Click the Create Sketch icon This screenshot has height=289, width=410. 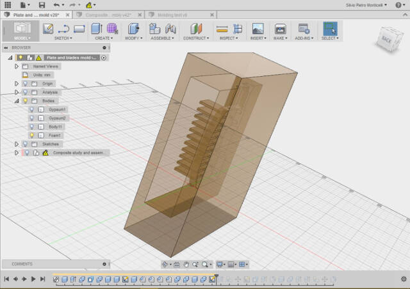click(48, 29)
